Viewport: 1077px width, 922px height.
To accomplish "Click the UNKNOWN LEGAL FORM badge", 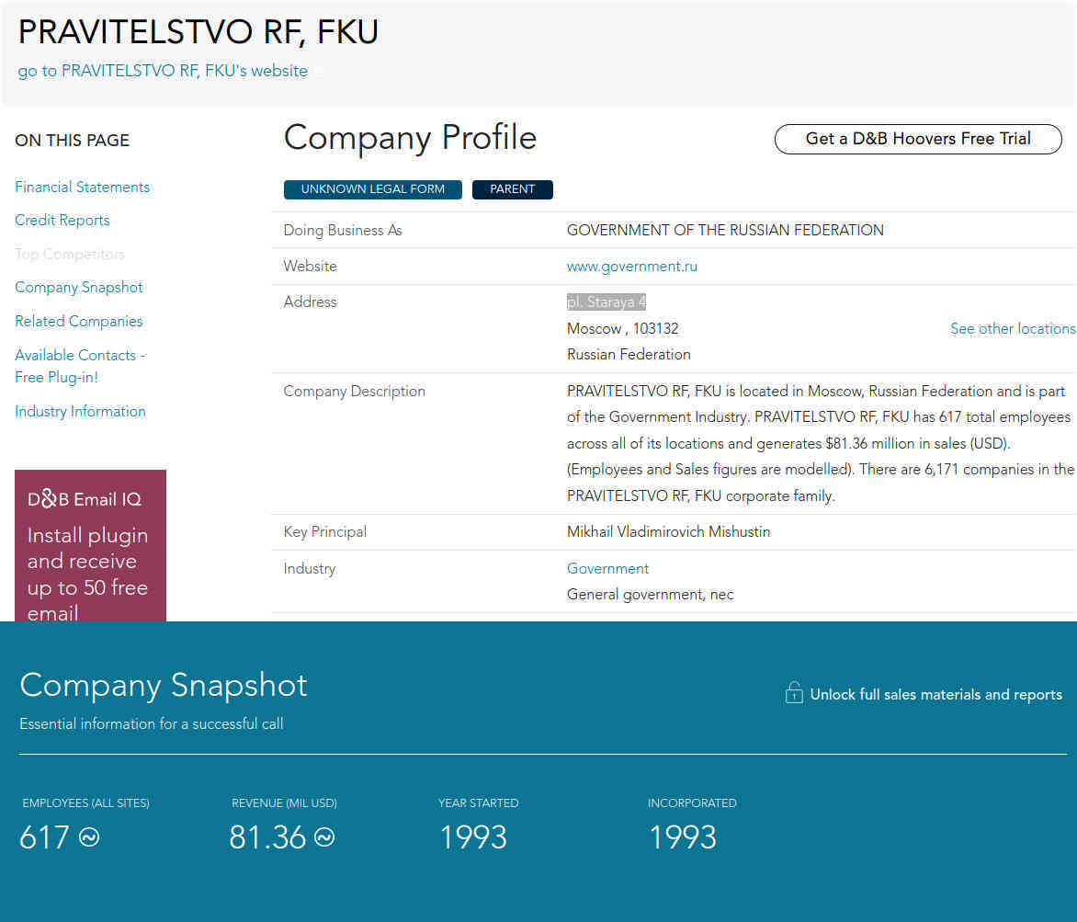I will [x=372, y=189].
